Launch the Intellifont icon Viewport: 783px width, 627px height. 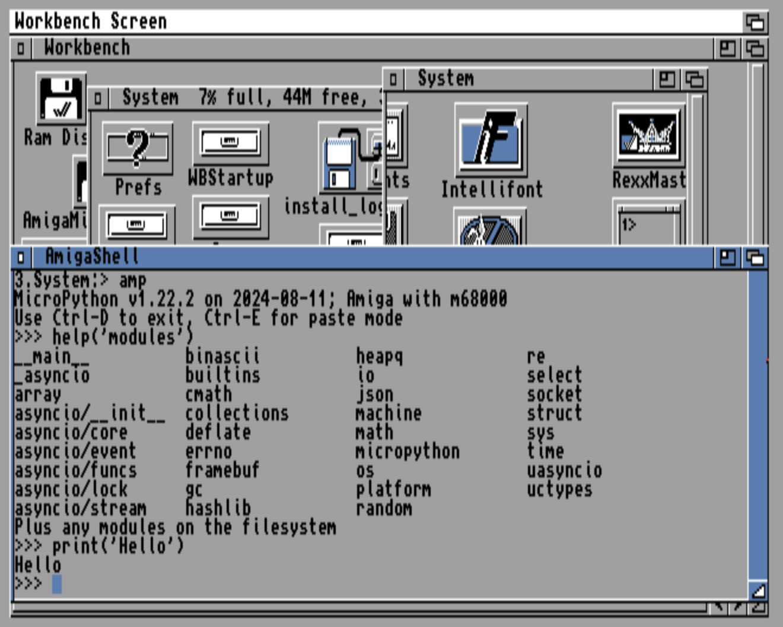coord(491,140)
